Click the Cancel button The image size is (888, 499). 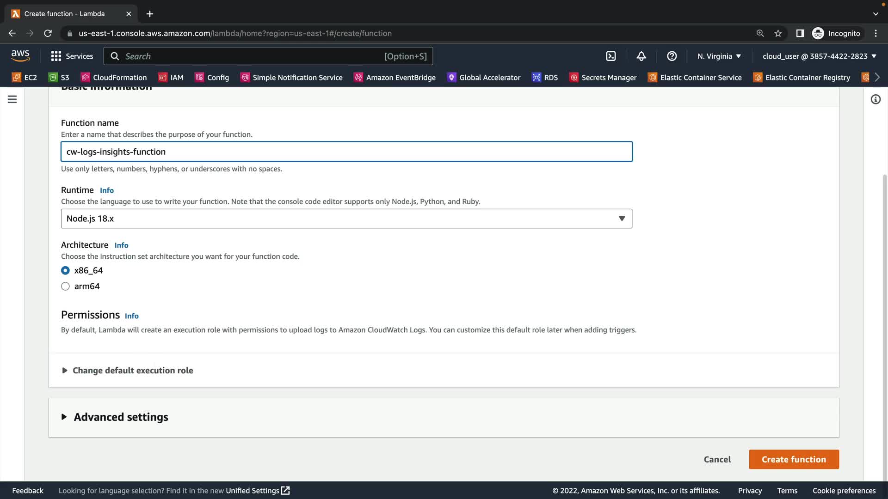click(x=717, y=459)
